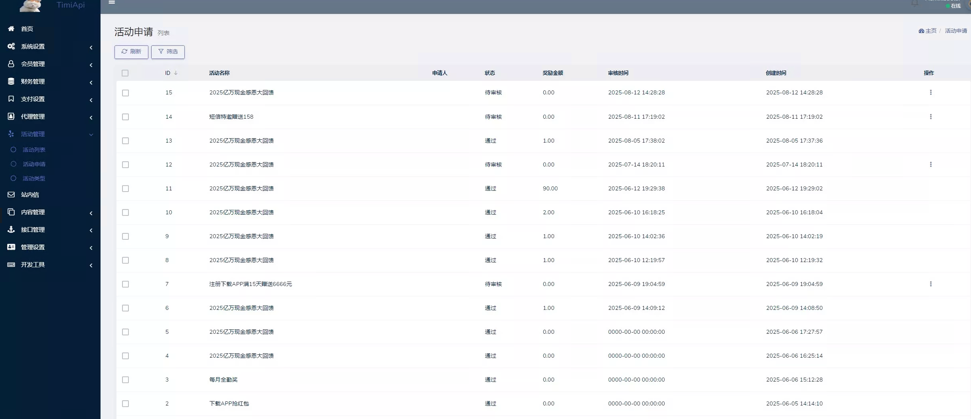Image resolution: width=971 pixels, height=419 pixels.
Task: Open 活动列表 in the sidebar
Action: tap(34, 150)
